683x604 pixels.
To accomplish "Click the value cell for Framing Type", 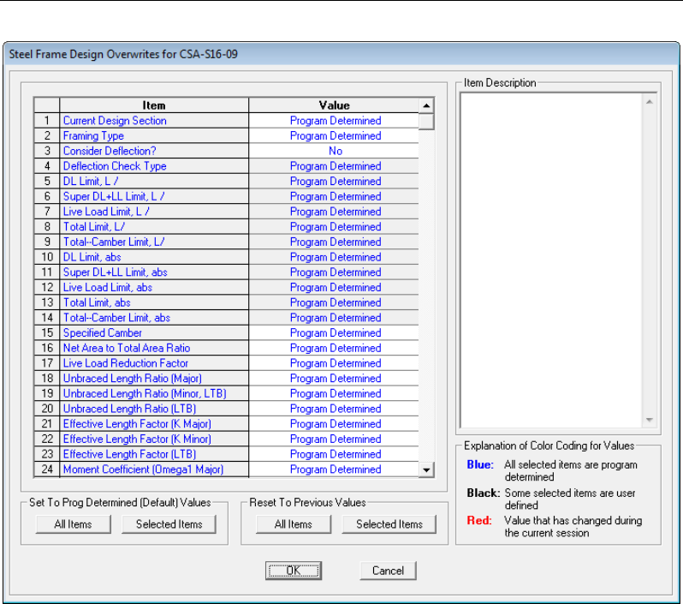I will click(334, 135).
